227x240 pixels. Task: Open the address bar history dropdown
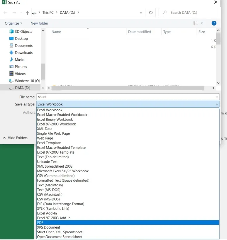coord(141,13)
